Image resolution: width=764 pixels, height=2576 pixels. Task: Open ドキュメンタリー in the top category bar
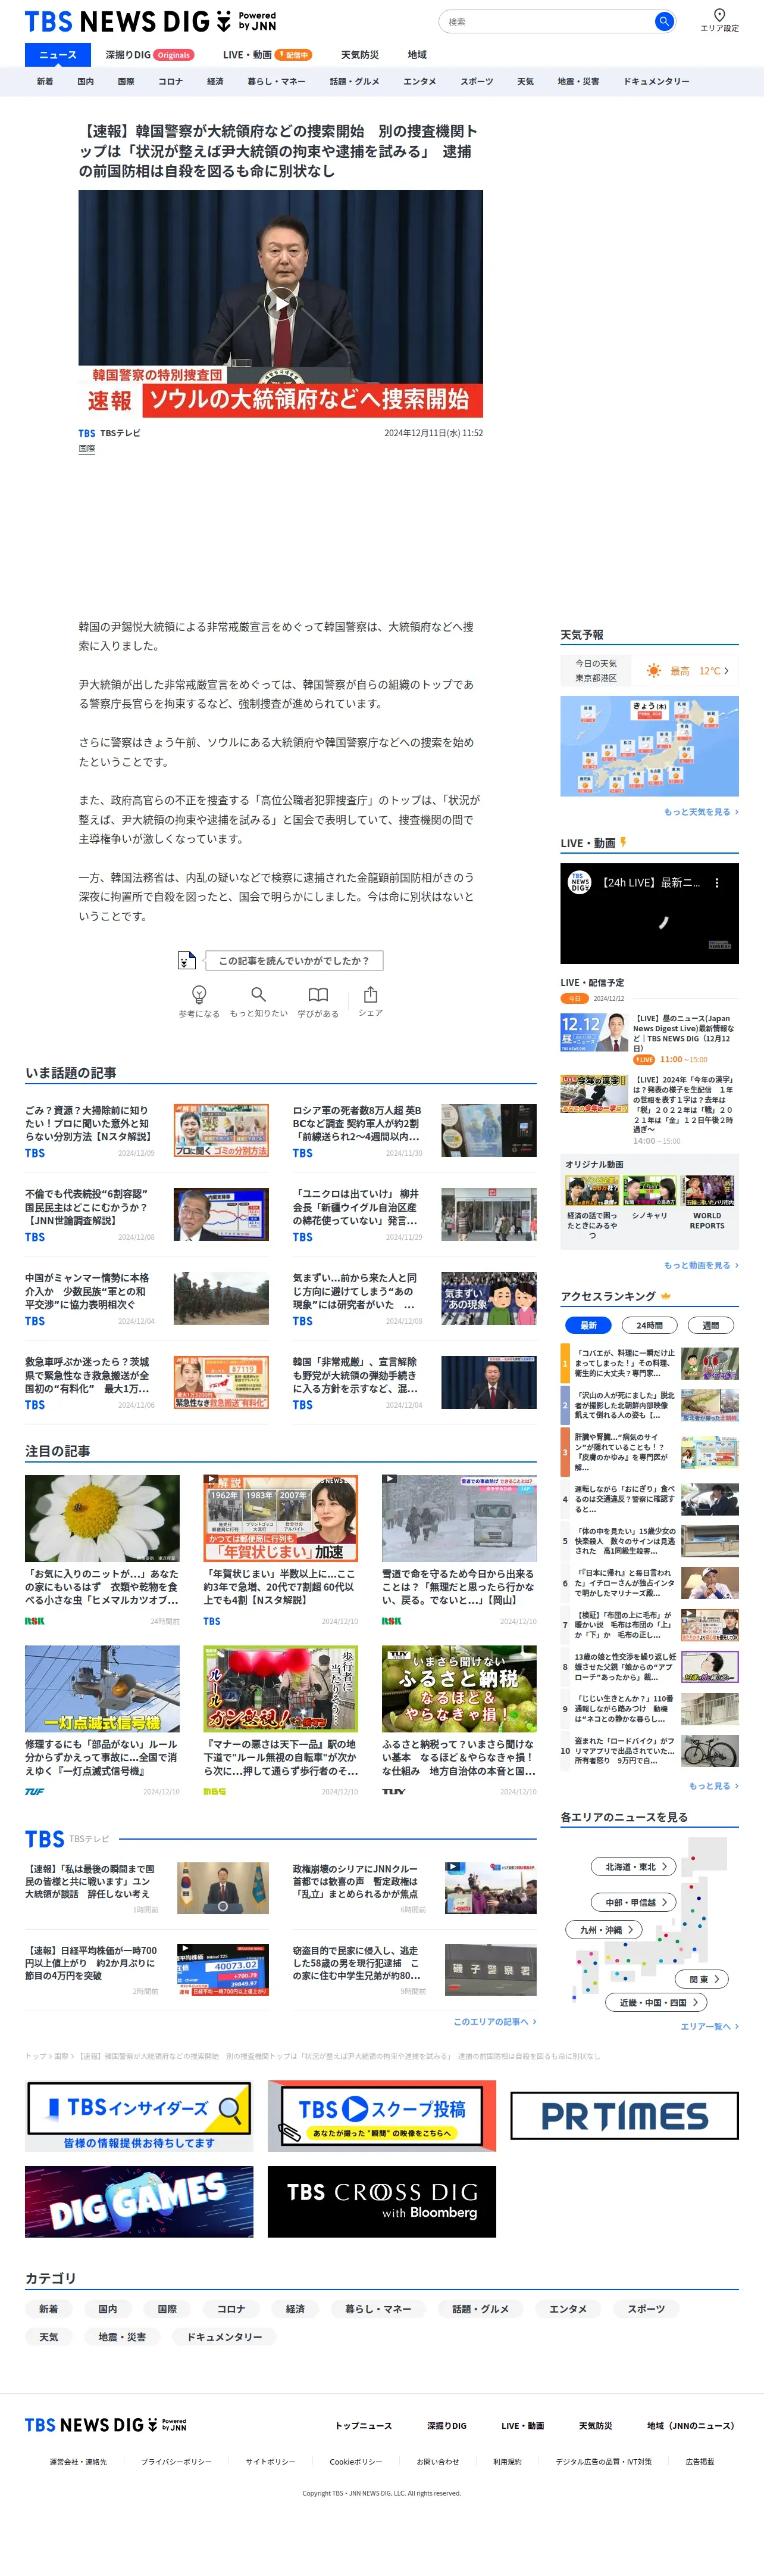tap(656, 82)
